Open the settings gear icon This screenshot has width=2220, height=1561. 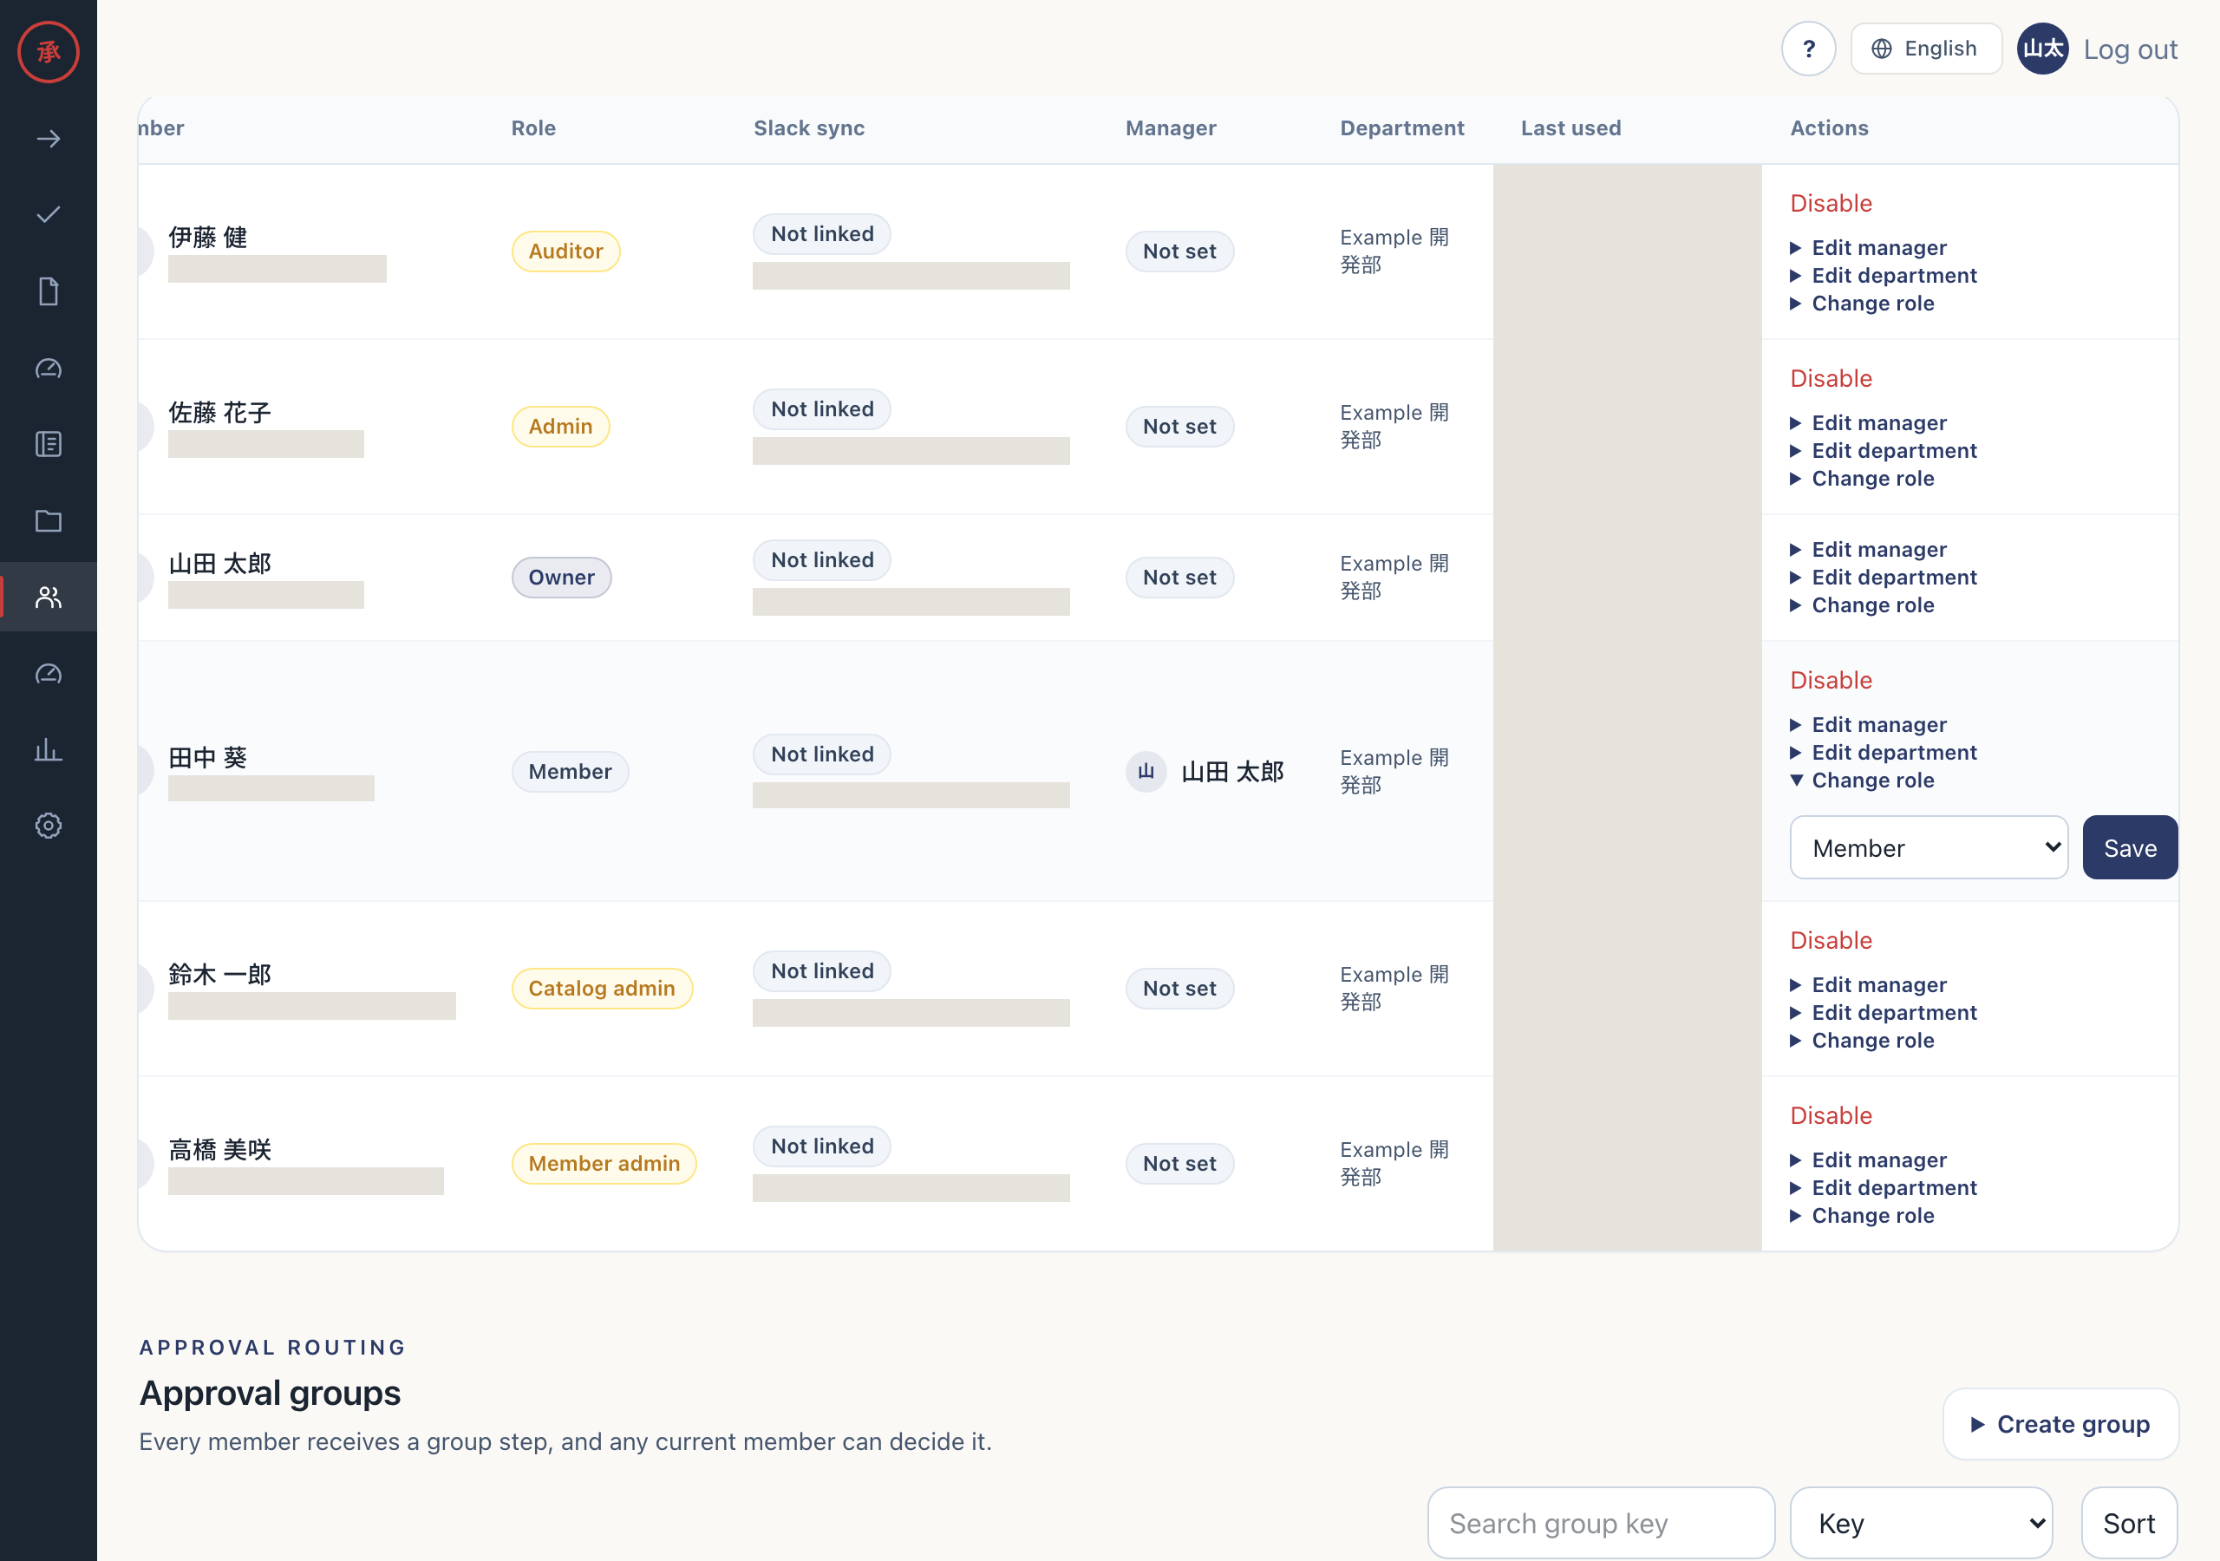click(x=49, y=825)
